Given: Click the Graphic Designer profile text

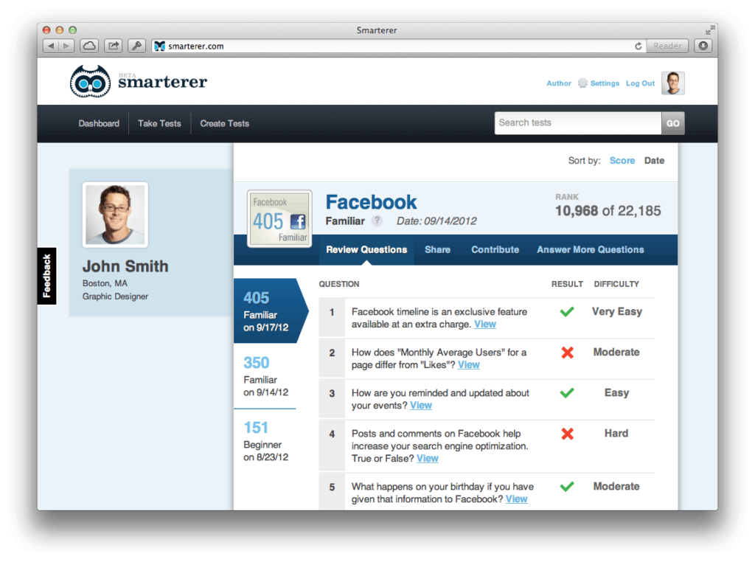Looking at the screenshot, I should pos(115,296).
